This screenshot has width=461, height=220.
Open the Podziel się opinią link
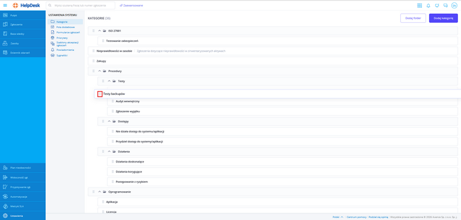pos(378,217)
